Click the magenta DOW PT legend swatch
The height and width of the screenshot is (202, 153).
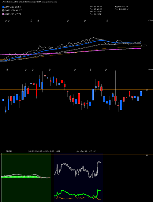click(3, 14)
